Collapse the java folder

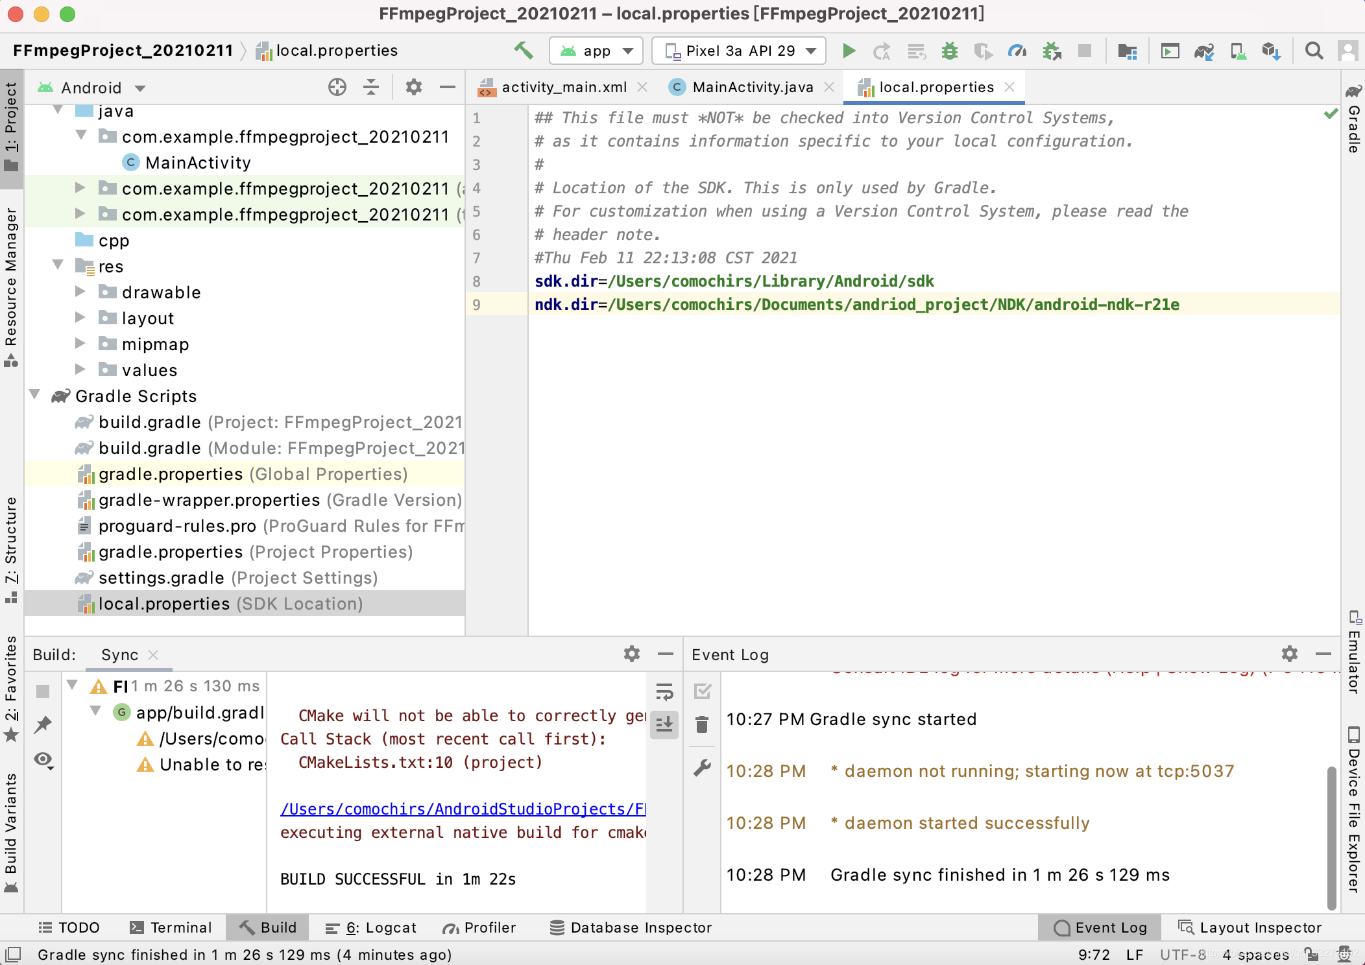point(58,111)
